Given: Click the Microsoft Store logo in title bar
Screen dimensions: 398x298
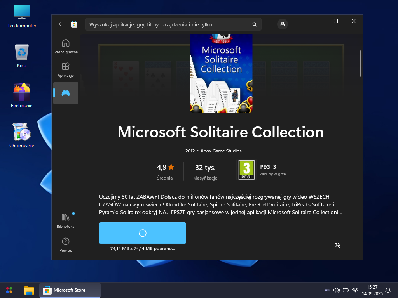Looking at the screenshot, I should tap(74, 24).
